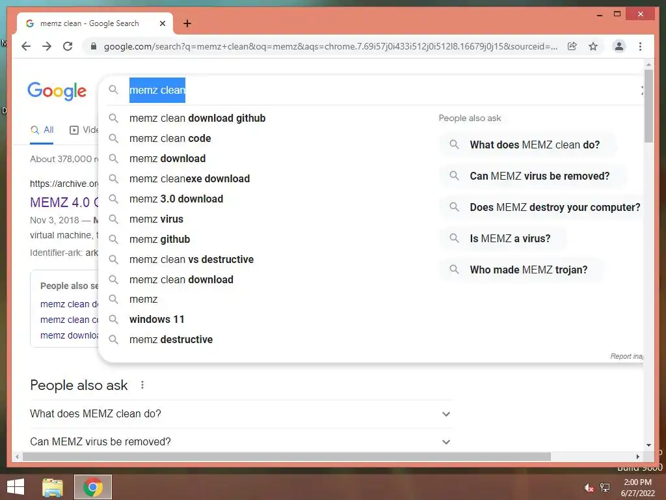Click Does MEMZ destroy your computer? chip
This screenshot has width=666, height=500.
[x=543, y=207]
